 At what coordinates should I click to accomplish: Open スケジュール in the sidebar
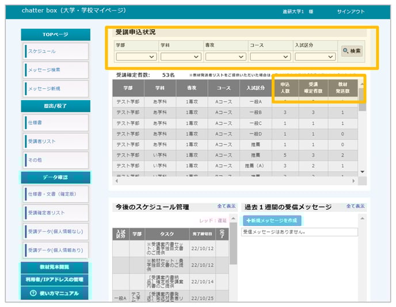pyautogui.click(x=56, y=51)
